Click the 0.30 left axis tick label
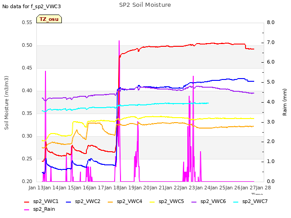The width and height of the screenshot is (291, 218). [27, 136]
